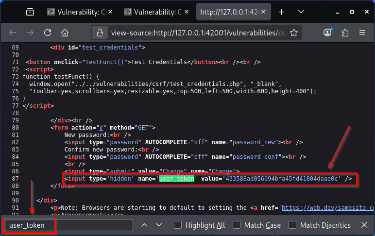Enable Match Diacritics checkbox
The height and width of the screenshot is (236, 375).
pos(292,225)
